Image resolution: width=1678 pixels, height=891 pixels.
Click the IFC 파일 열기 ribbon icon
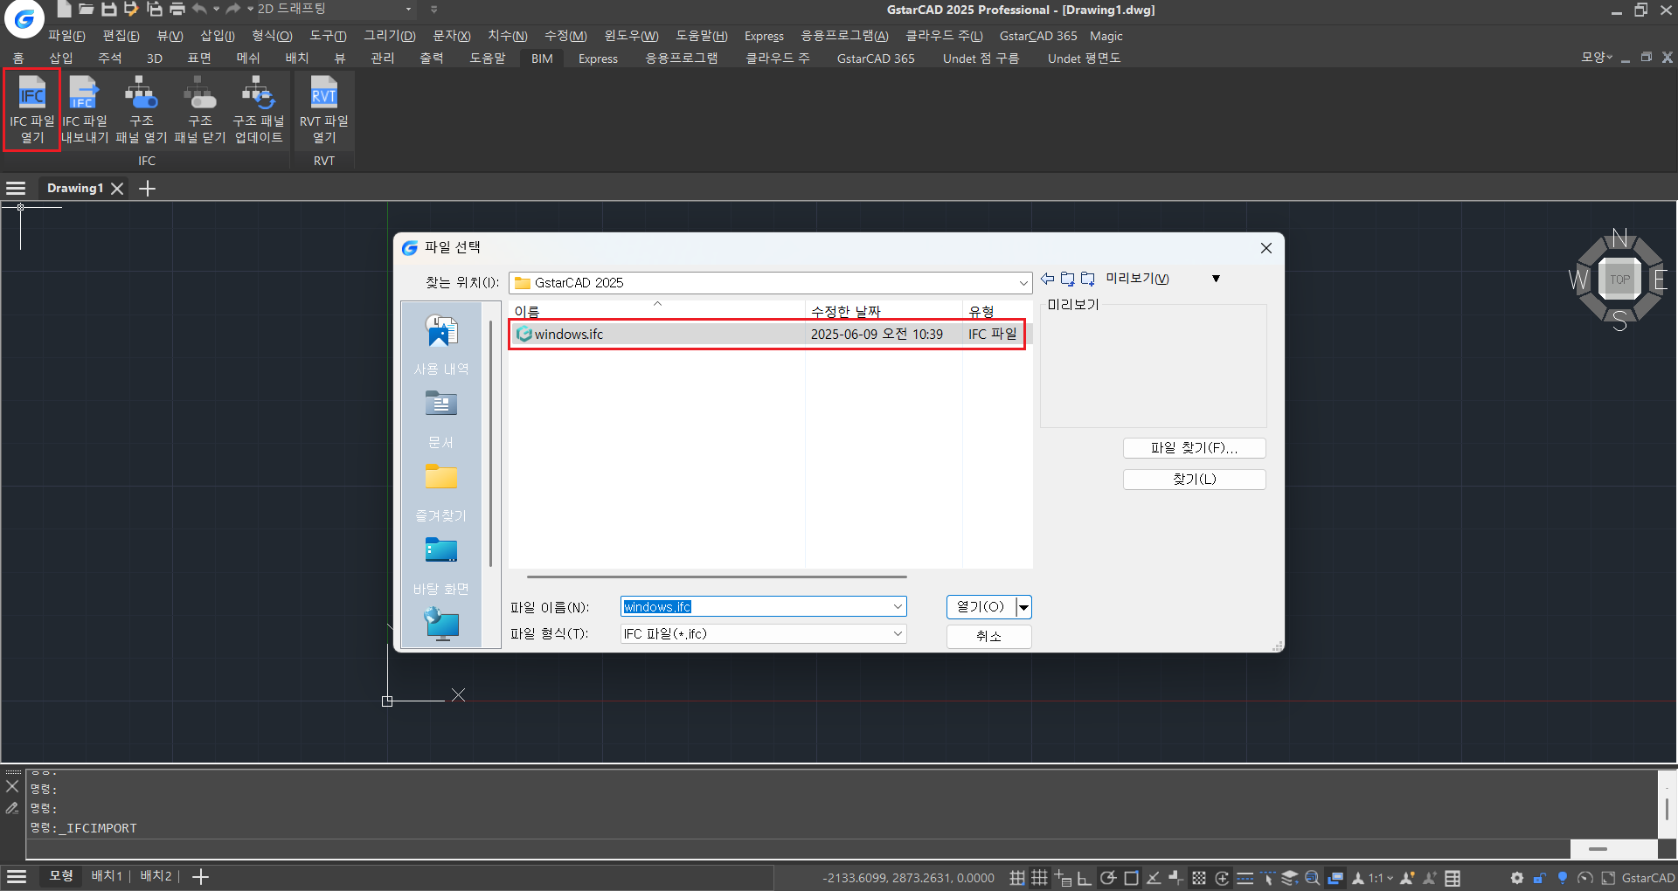pos(32,110)
